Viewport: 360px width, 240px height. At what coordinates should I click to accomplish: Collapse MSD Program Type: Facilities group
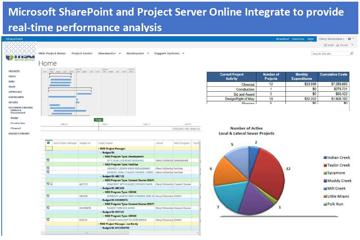tap(103, 164)
